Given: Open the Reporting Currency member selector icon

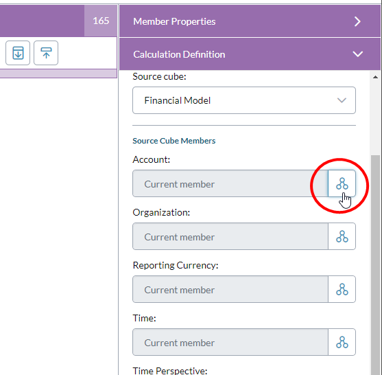Looking at the screenshot, I should coord(342,289).
